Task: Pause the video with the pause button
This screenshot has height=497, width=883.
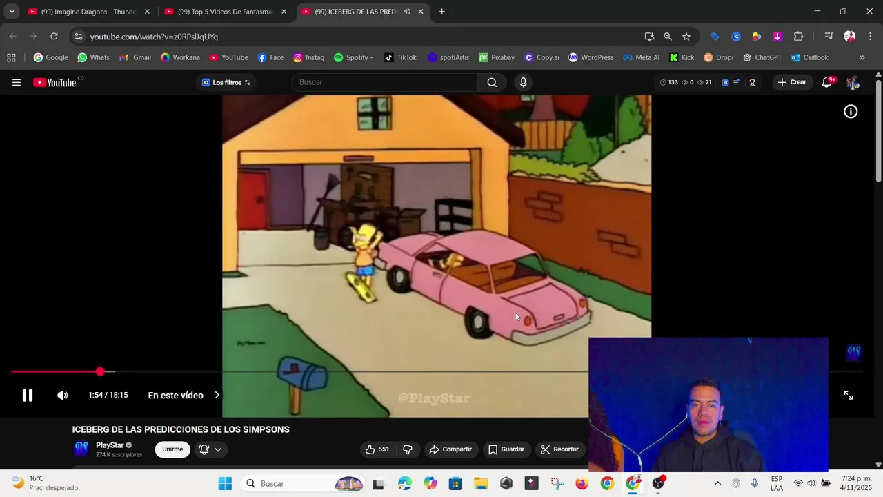Action: point(27,396)
